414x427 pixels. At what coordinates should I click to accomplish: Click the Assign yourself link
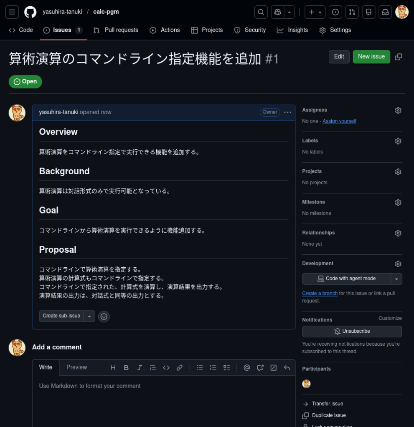pos(339,121)
